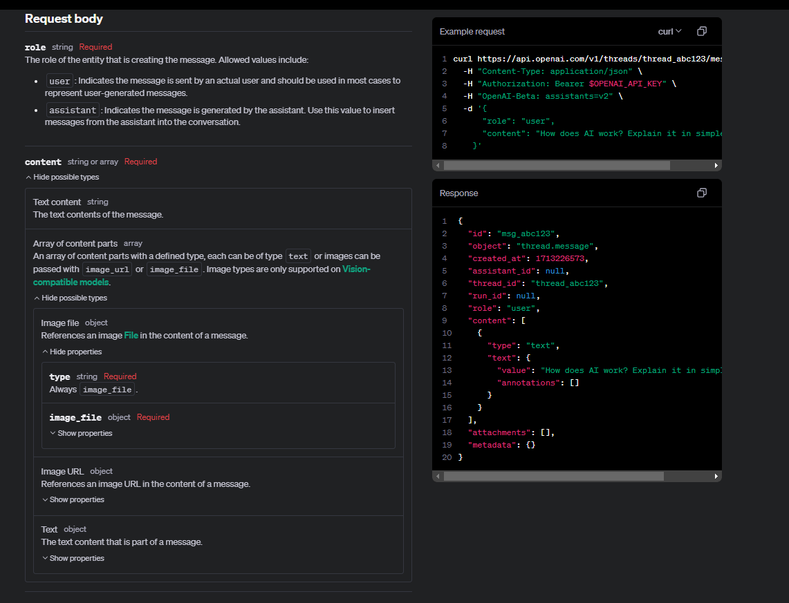Click the user role code tag
The width and height of the screenshot is (789, 603).
(x=59, y=81)
